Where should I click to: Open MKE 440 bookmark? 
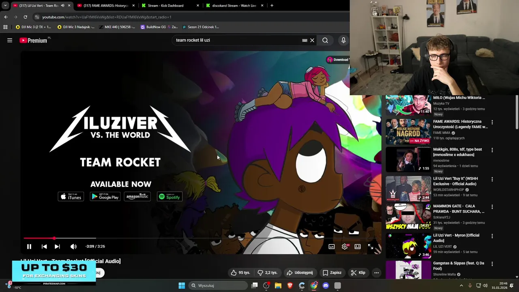click(117, 27)
